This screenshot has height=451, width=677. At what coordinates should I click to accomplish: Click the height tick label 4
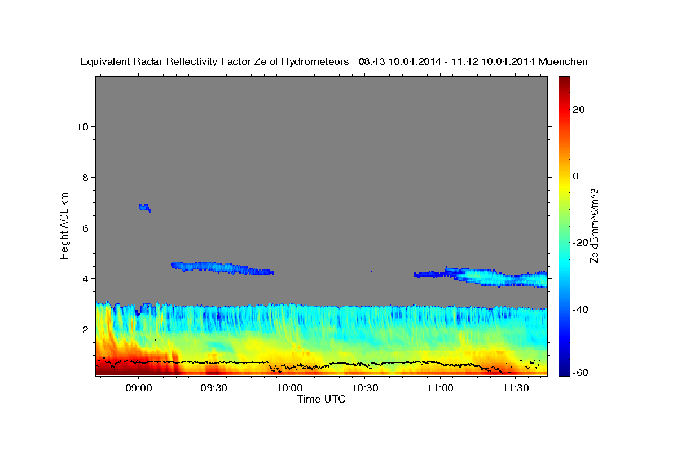point(86,278)
